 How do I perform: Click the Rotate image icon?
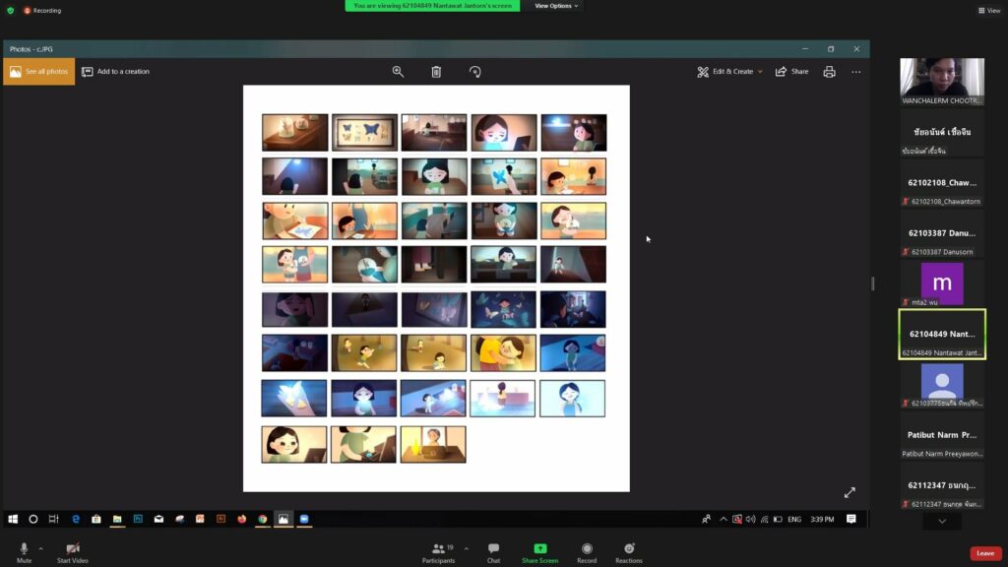(x=475, y=72)
